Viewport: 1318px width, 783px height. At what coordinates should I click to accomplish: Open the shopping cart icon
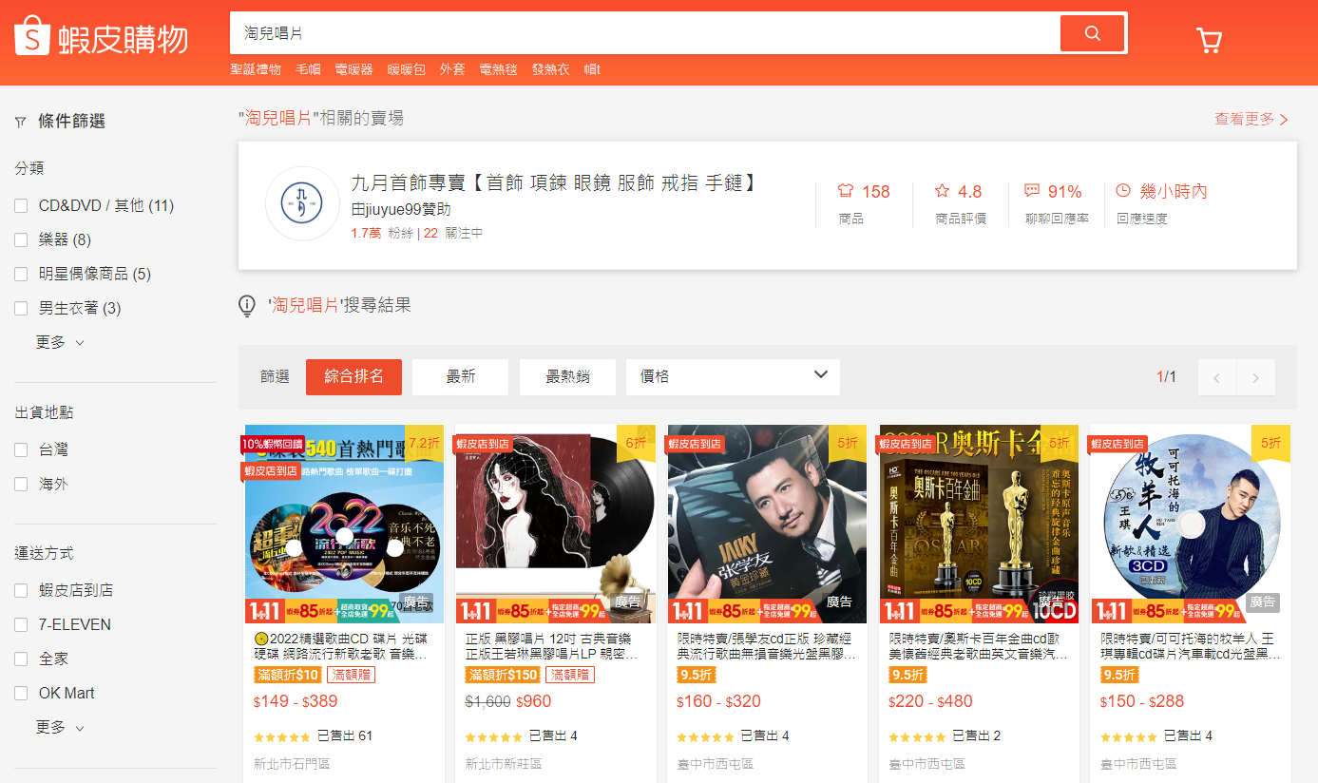point(1209,40)
